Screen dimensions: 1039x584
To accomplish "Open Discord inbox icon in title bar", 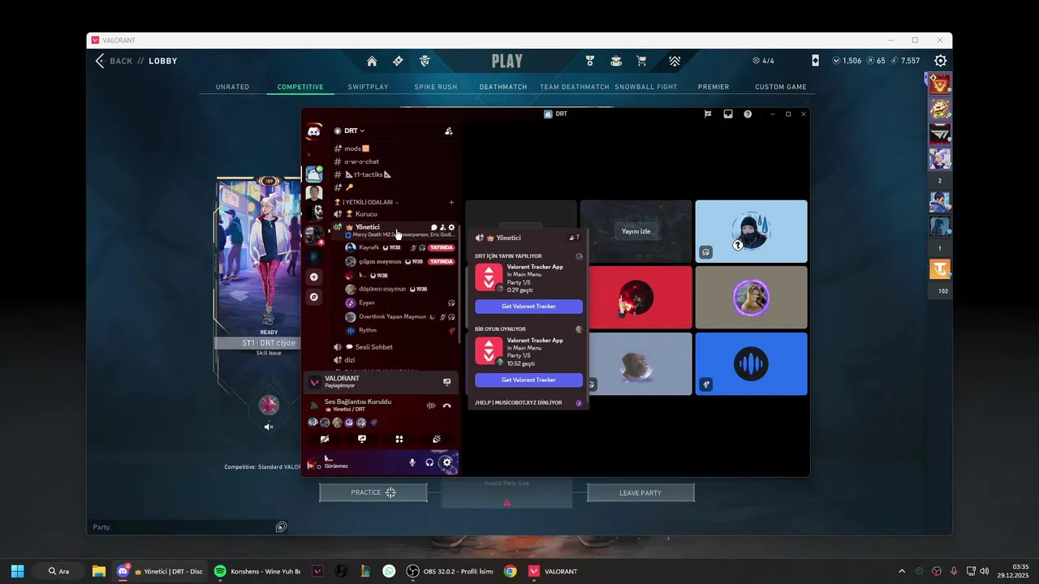I will coord(728,114).
